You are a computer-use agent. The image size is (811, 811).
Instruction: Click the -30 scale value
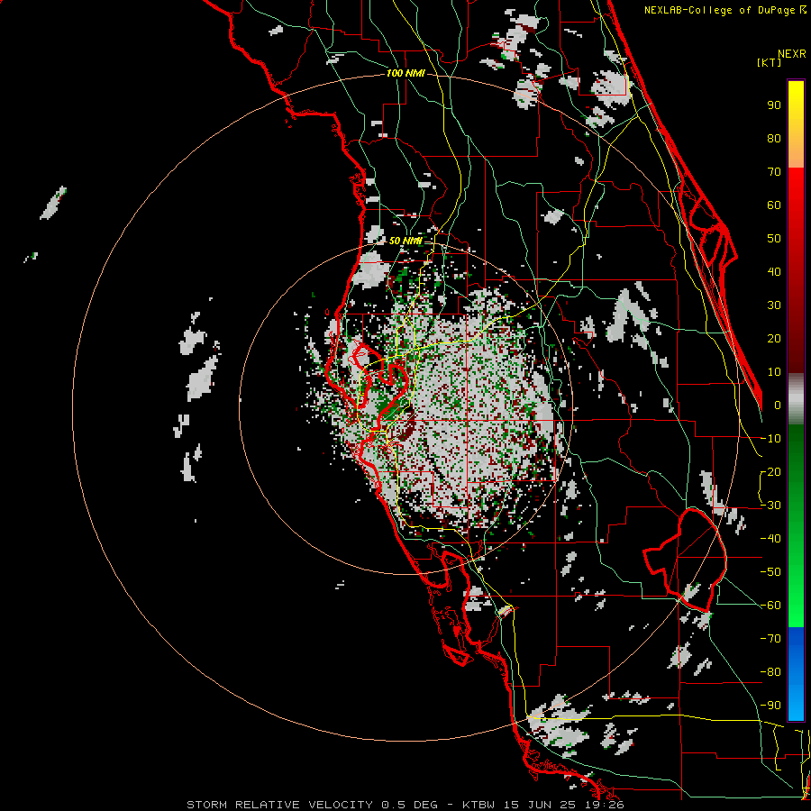[770, 506]
